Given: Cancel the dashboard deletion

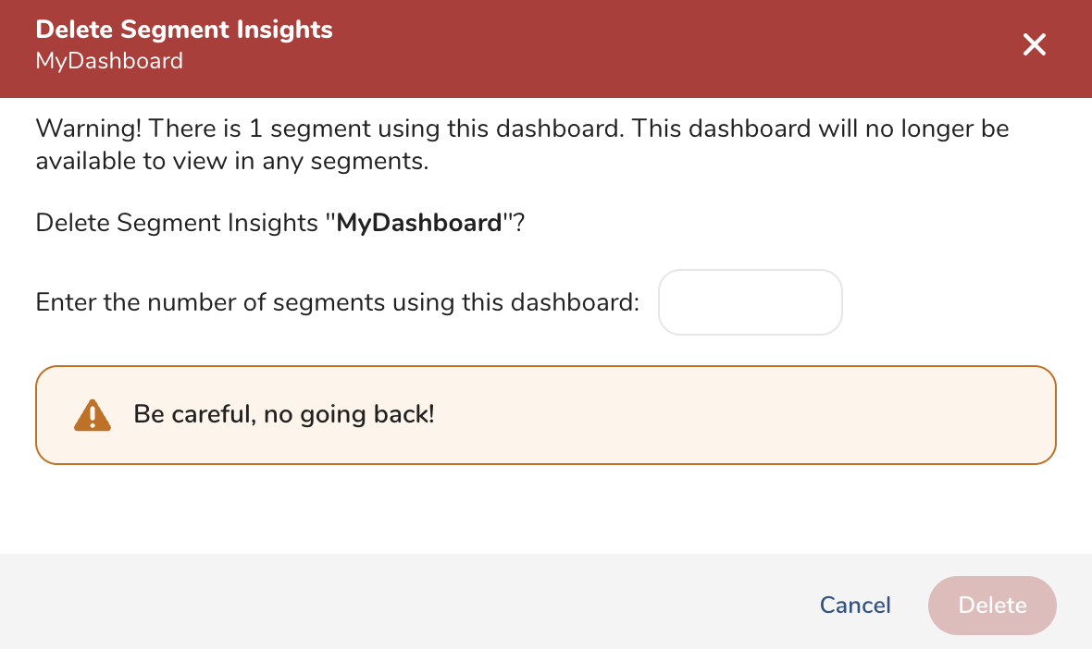Looking at the screenshot, I should click(x=855, y=606).
